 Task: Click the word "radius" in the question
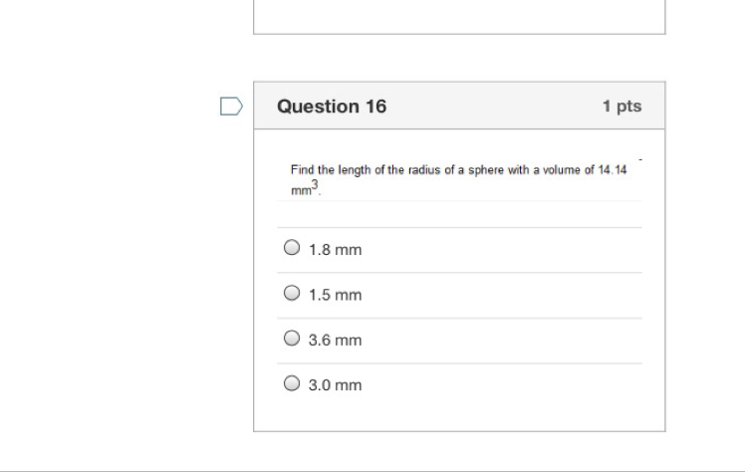(419, 170)
